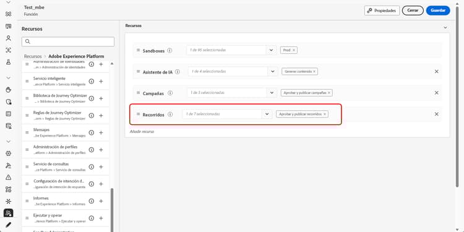Add Configuración de intención resource with plus
Image resolution: width=464 pixels, height=232 pixels.
click(x=101, y=184)
